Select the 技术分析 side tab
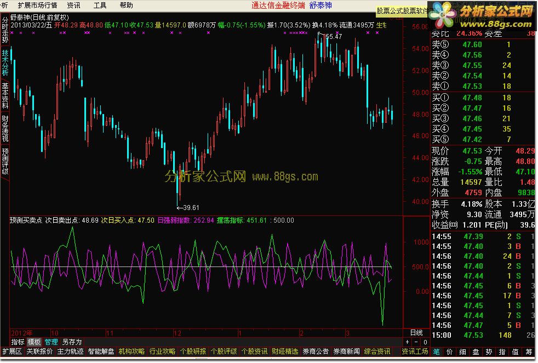 (5, 63)
